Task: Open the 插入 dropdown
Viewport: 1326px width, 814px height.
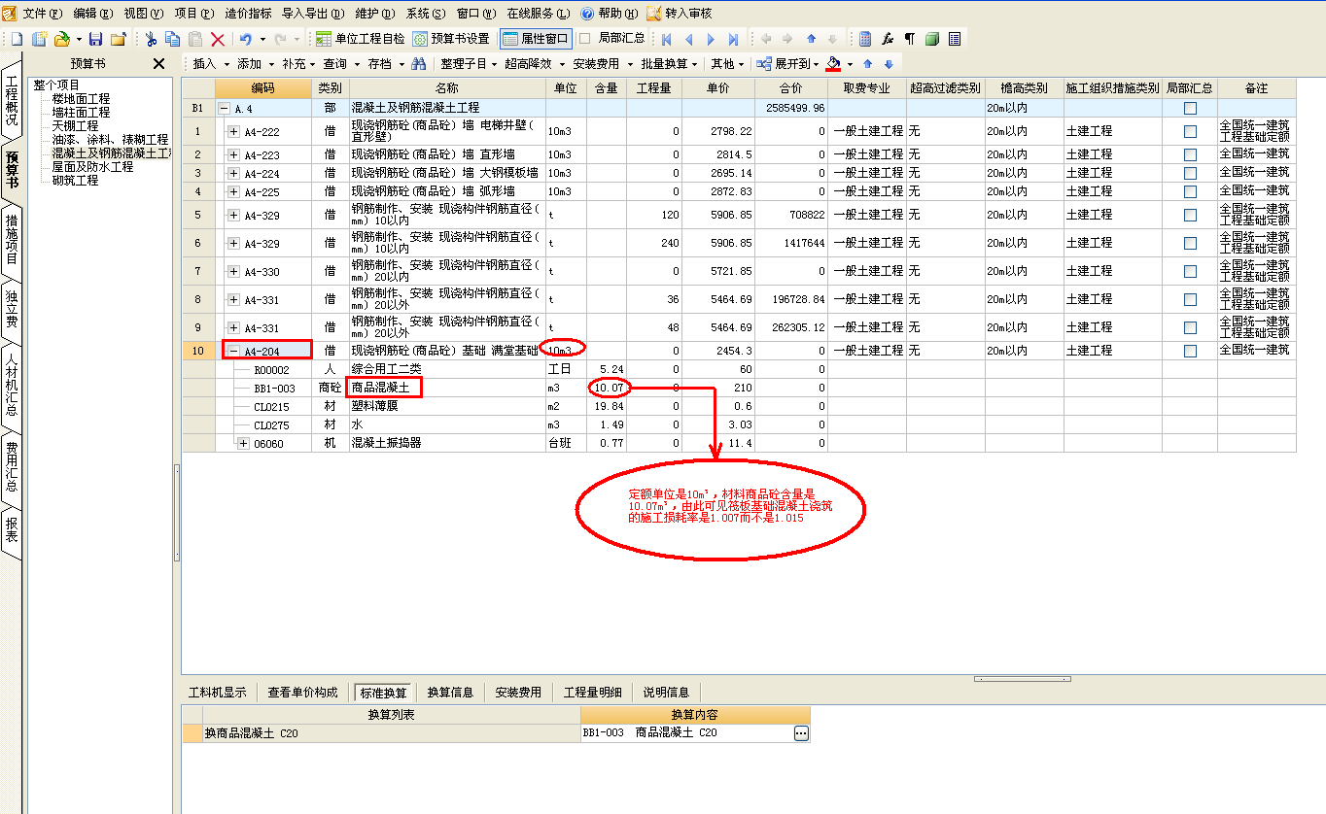Action: pyautogui.click(x=210, y=64)
